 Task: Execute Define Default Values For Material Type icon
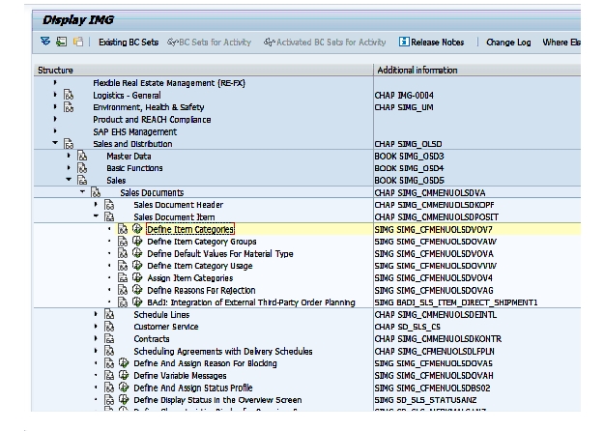tap(137, 253)
